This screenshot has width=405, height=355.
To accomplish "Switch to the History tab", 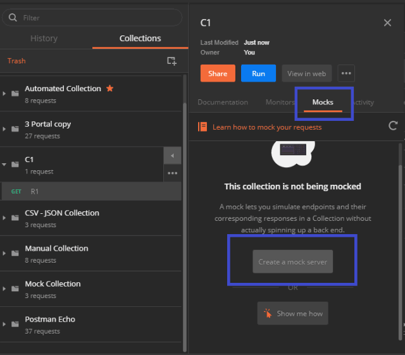I will 44,38.
